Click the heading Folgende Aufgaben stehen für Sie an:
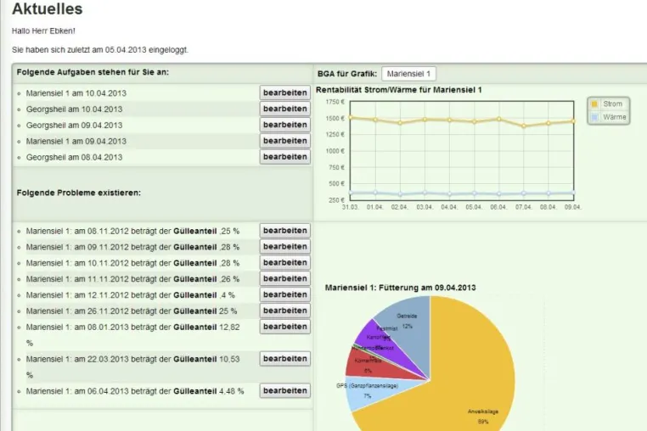 93,72
